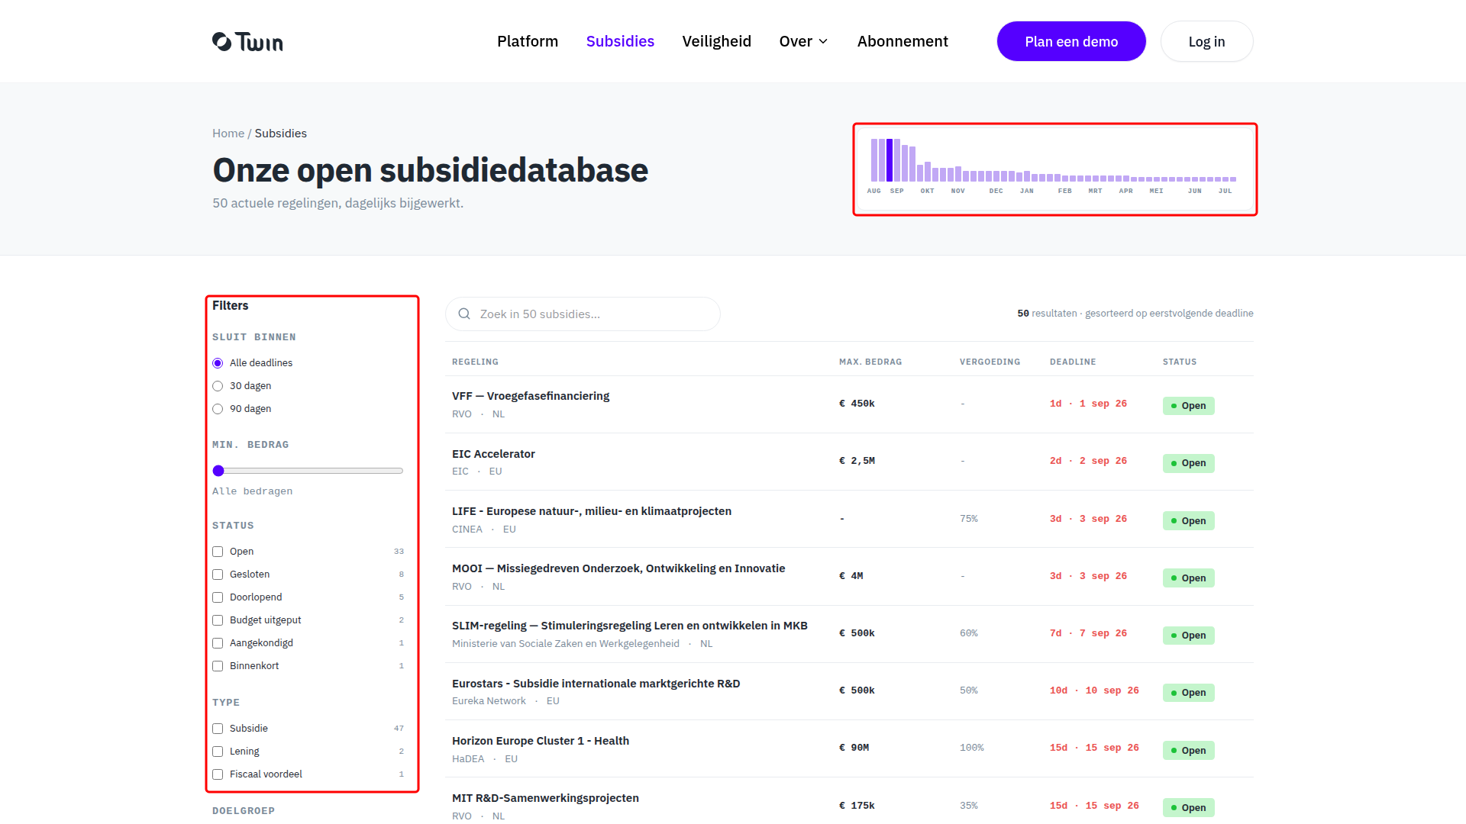The width and height of the screenshot is (1466, 824).
Task: Click the Open badge for EIC Accelerator
Action: point(1188,463)
